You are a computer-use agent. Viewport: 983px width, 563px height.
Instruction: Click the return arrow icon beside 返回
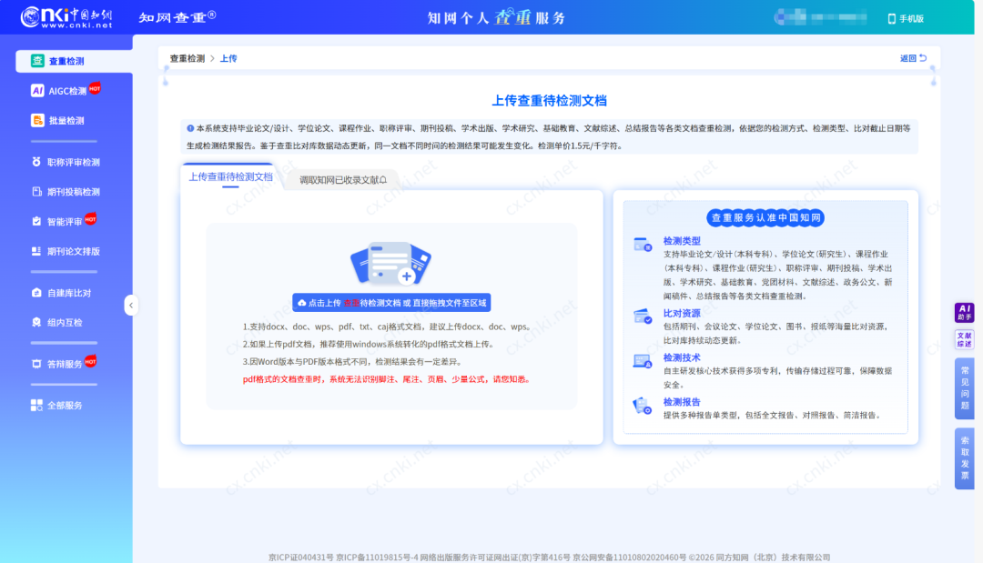(923, 58)
